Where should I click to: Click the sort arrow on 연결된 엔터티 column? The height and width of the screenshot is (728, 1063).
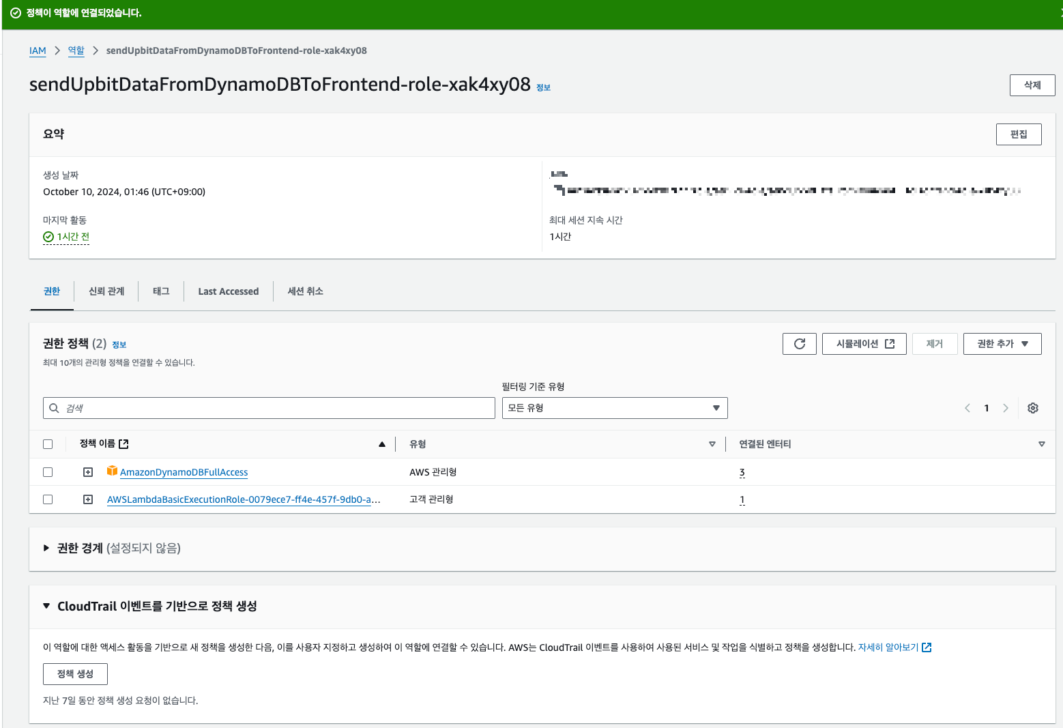pos(1042,444)
